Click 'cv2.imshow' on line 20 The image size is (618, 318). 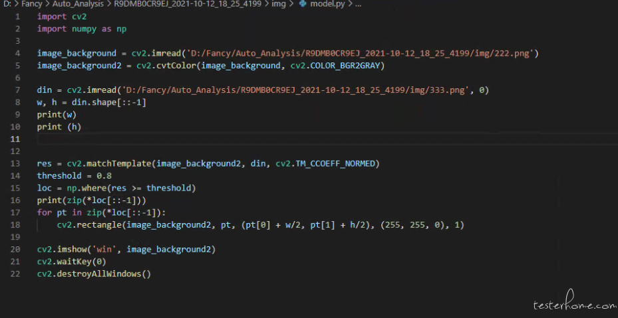click(62, 249)
